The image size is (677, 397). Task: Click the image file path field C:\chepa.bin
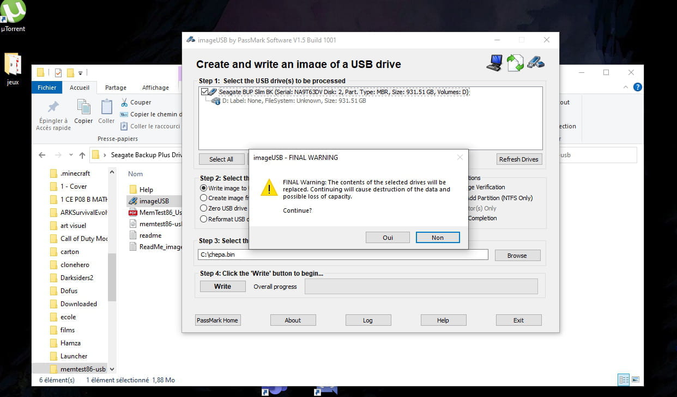[x=343, y=255]
